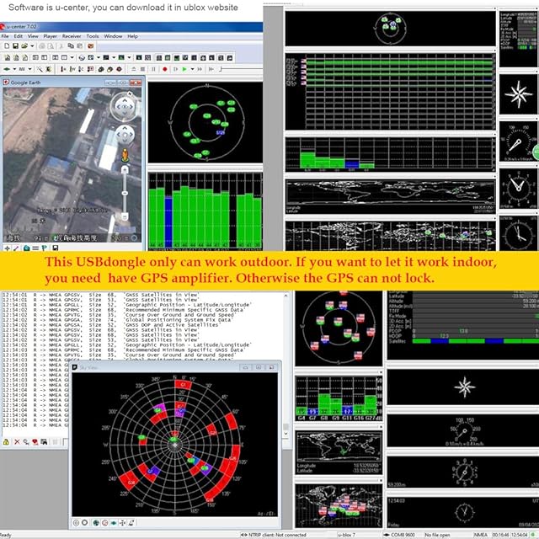The height and width of the screenshot is (539, 539).
Task: Click the first thermometer restart icon
Action: click(63, 69)
